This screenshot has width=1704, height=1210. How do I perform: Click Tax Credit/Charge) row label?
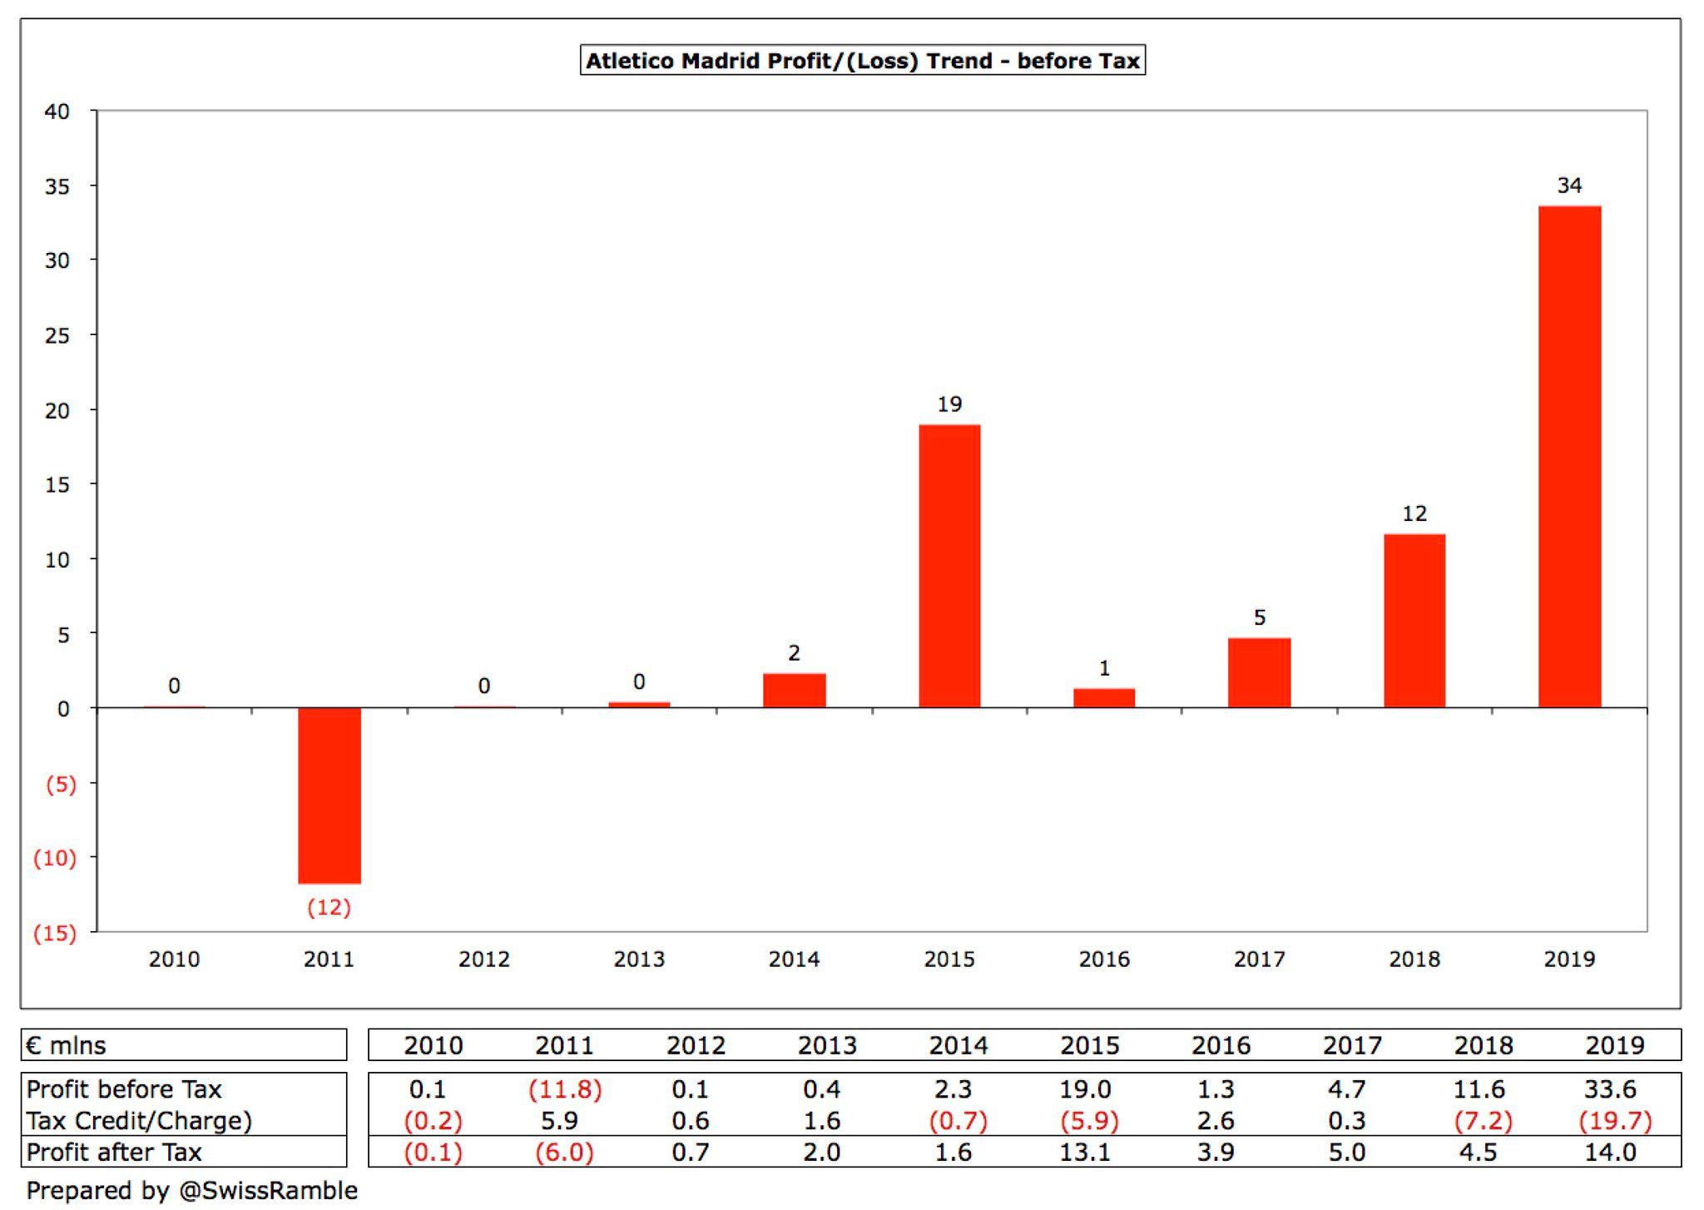pyautogui.click(x=139, y=1121)
